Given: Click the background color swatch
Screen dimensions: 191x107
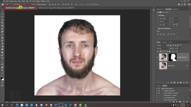Looking at the screenshot, I should [x=3, y=79].
